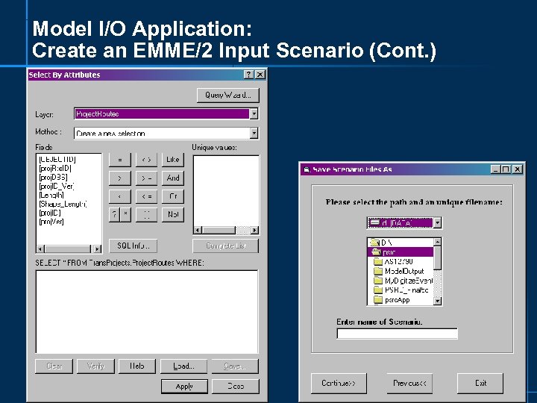Click the Unique values right scroll arrow

click(254, 231)
